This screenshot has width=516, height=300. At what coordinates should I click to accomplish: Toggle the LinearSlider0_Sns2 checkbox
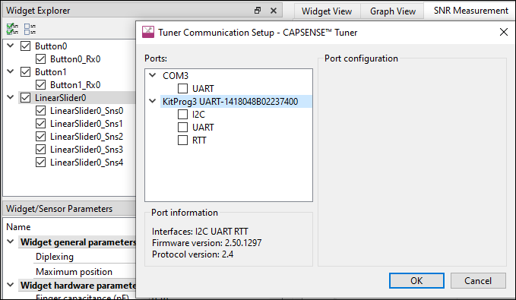coord(40,137)
